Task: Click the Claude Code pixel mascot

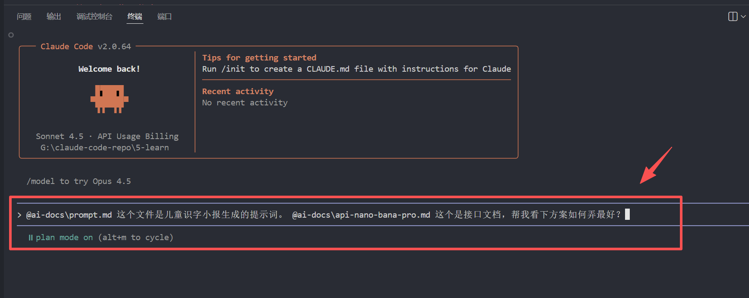Action: 109,99
